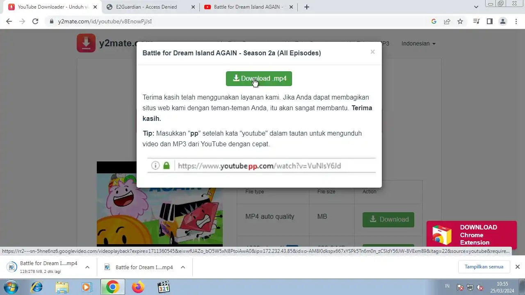Viewport: 525px width, 295px height.
Task: Click the IN input language indicator
Action: (x=447, y=286)
